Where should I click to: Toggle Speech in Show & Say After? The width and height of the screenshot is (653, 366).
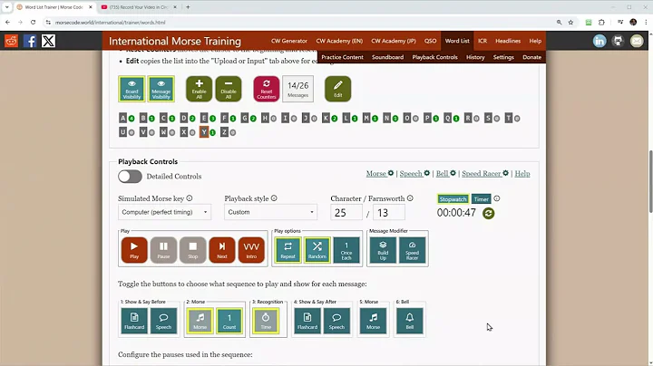[x=336, y=321]
